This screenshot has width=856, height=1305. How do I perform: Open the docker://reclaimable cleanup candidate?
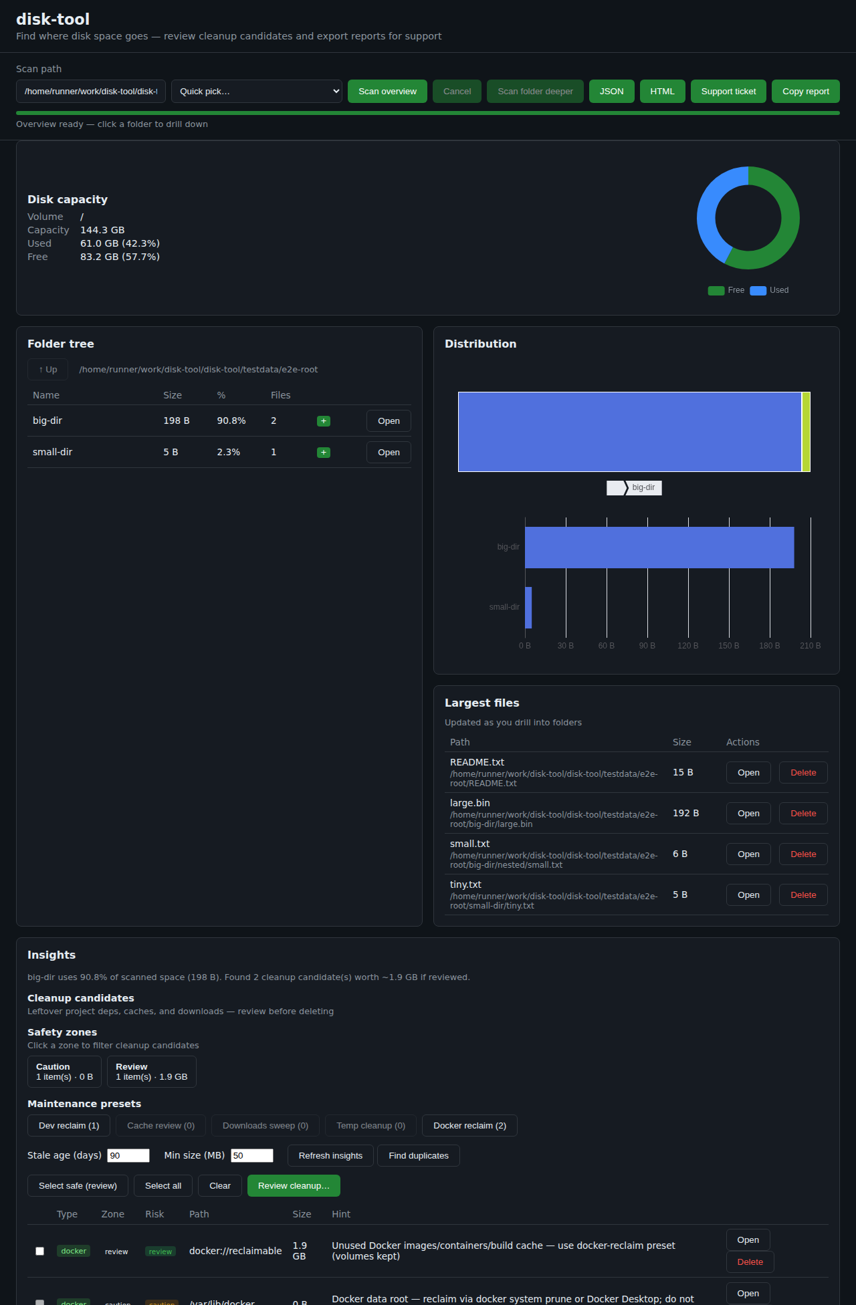748,1240
